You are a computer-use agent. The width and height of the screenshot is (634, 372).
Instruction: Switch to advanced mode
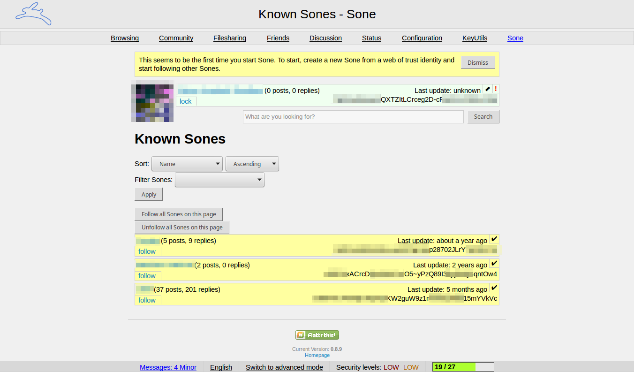284,367
